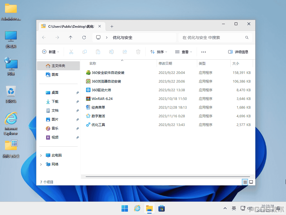Open the 查看 view dropdown
286x215 pixels.
click(x=183, y=52)
